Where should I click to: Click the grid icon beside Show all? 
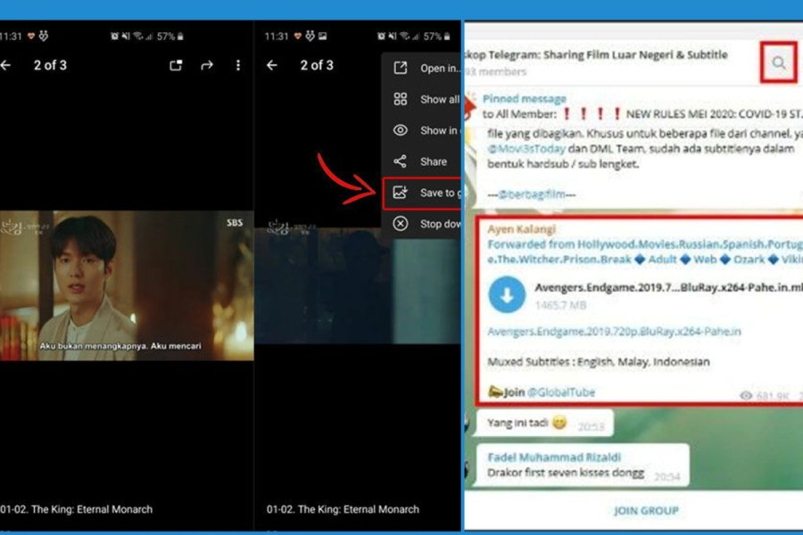click(x=402, y=99)
